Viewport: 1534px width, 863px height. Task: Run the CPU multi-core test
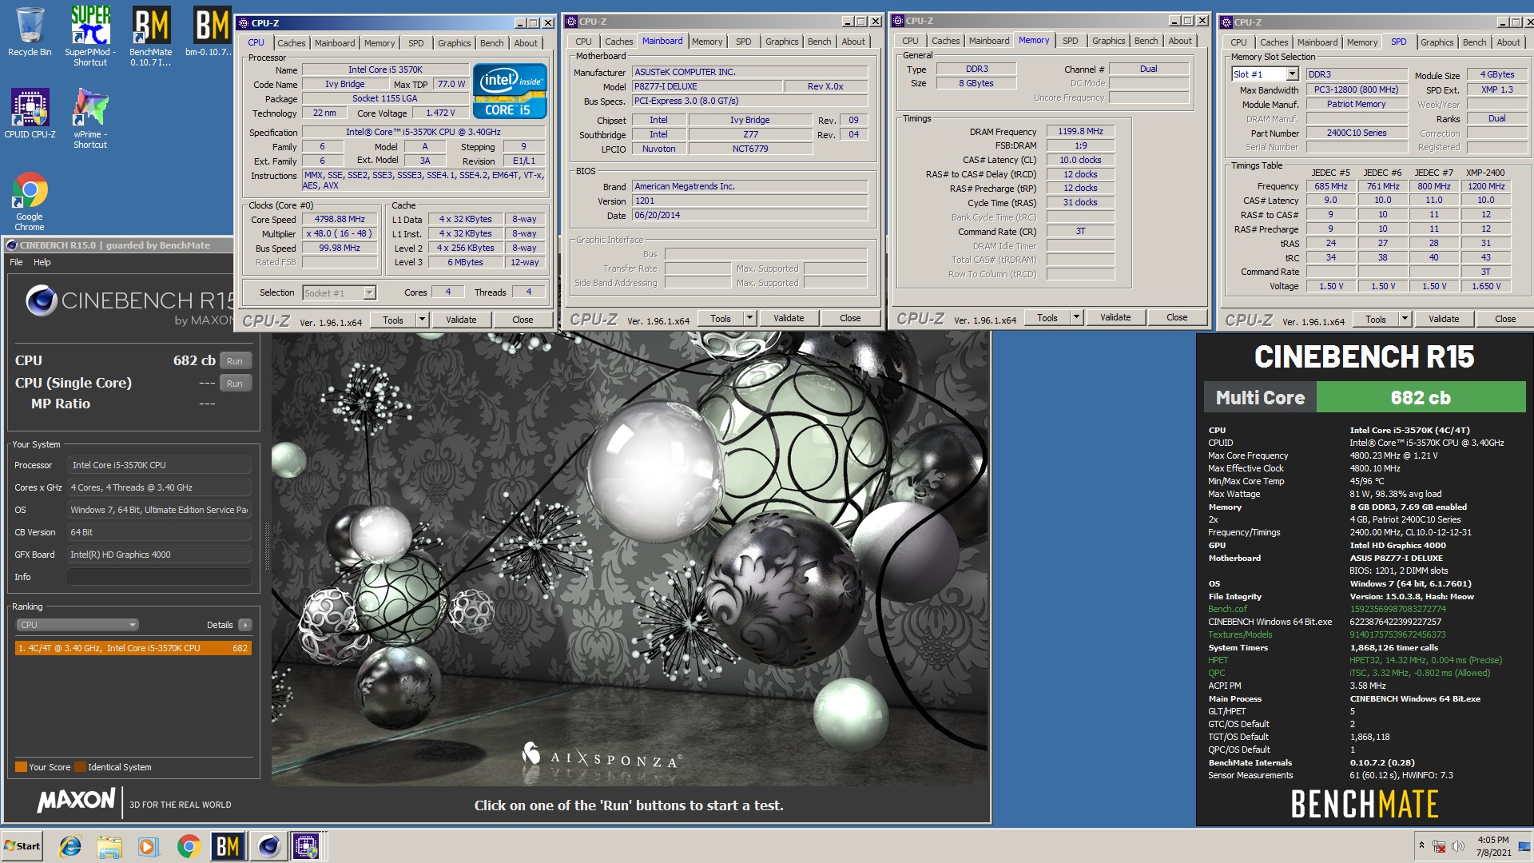(x=235, y=361)
